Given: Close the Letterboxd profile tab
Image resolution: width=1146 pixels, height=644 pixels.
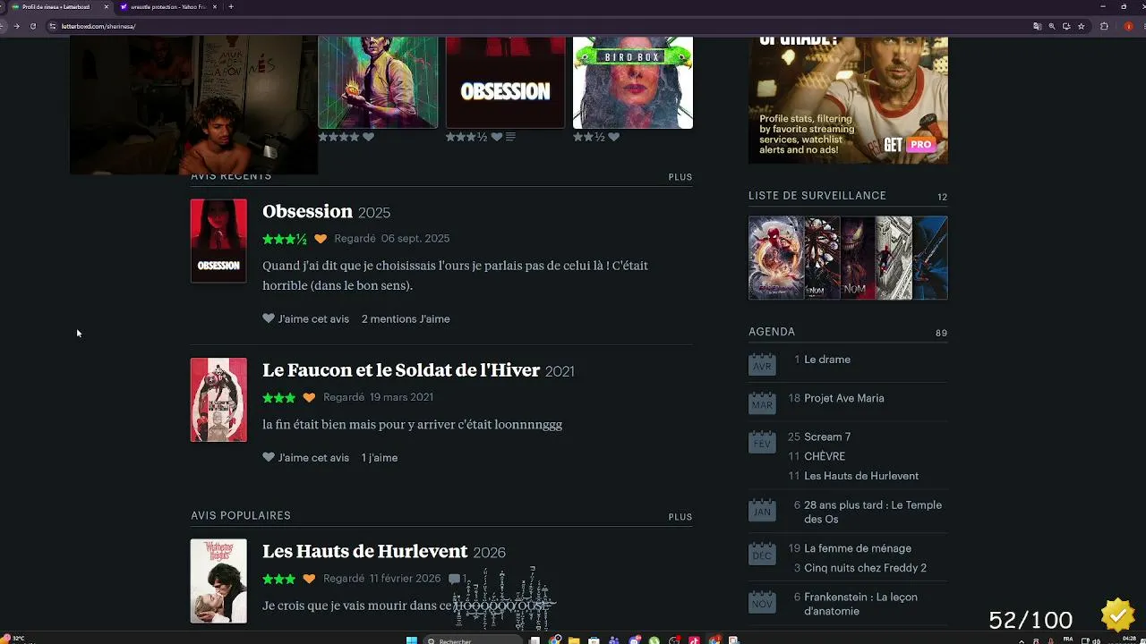Looking at the screenshot, I should point(107,6).
